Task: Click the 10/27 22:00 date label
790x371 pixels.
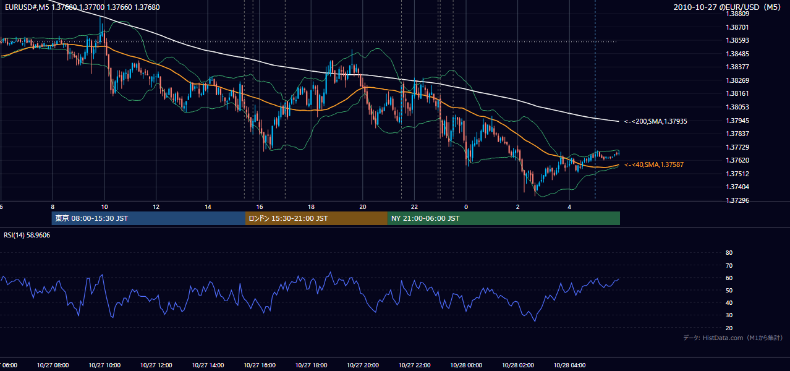Action: 414,365
